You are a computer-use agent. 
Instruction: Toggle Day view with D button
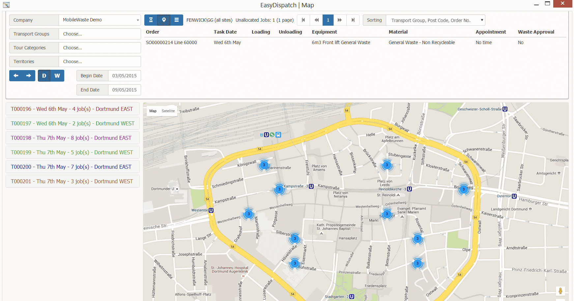click(44, 76)
